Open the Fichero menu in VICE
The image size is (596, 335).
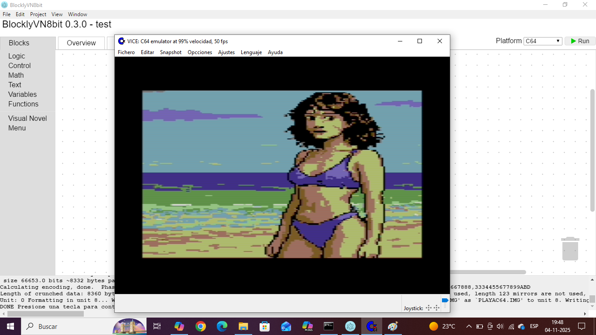[x=127, y=52]
